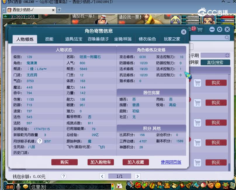Screen dimensions: 236x190
Task: Click the panda pet avatar
Action: (175, 20)
